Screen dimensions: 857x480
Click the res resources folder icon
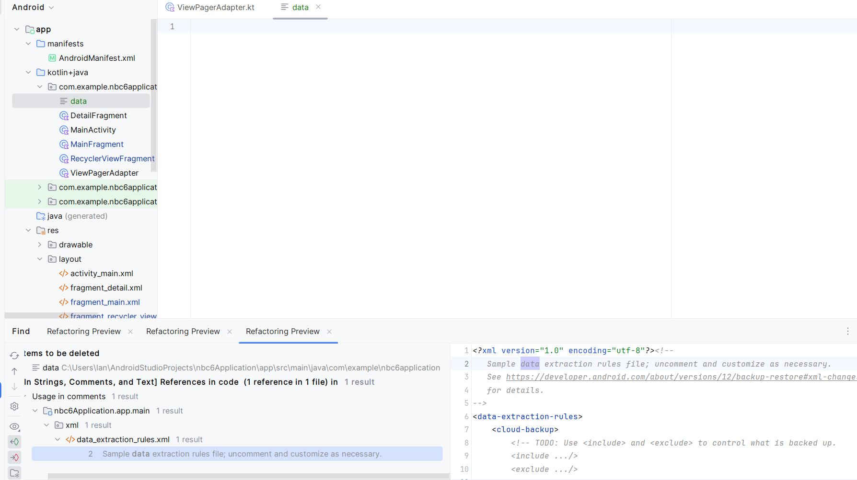(41, 231)
